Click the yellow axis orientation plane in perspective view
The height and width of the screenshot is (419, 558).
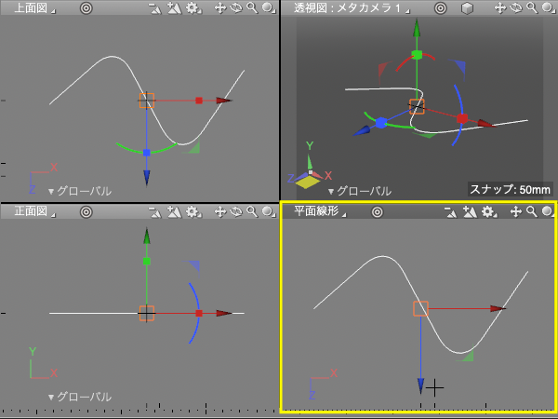pos(307,180)
